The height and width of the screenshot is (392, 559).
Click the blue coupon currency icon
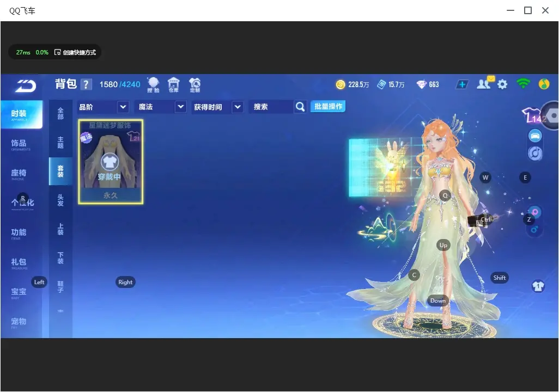coord(381,84)
